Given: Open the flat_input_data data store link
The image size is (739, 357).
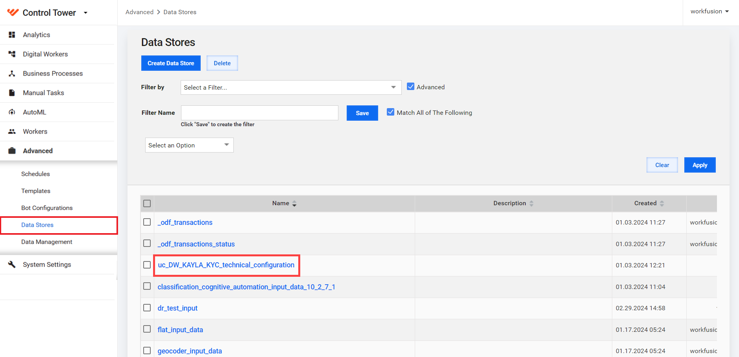Looking at the screenshot, I should (180, 330).
